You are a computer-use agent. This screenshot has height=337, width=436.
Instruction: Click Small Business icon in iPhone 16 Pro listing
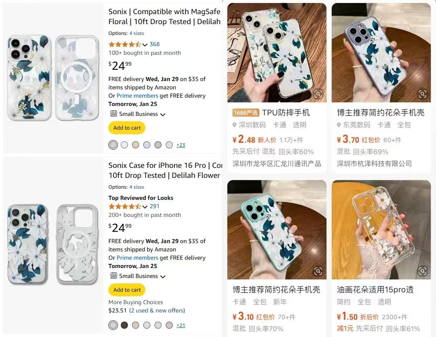click(x=113, y=276)
